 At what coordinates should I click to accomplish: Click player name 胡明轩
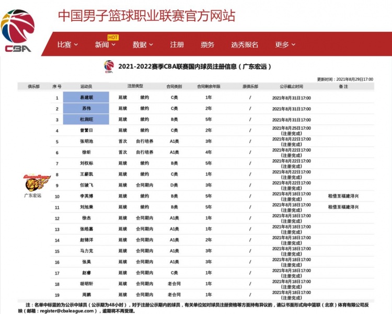point(86,284)
